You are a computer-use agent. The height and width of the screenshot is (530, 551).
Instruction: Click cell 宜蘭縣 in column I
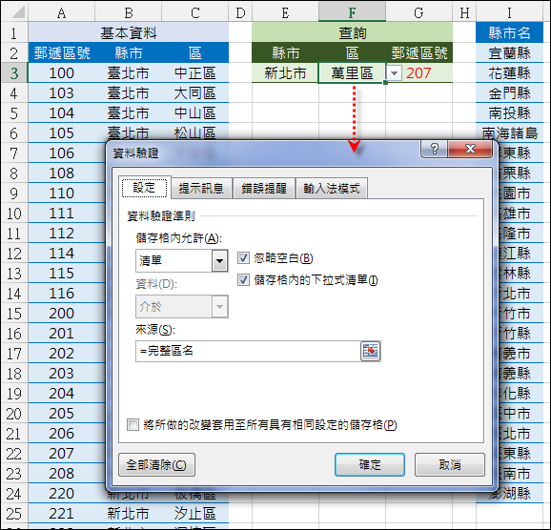pyautogui.click(x=510, y=53)
